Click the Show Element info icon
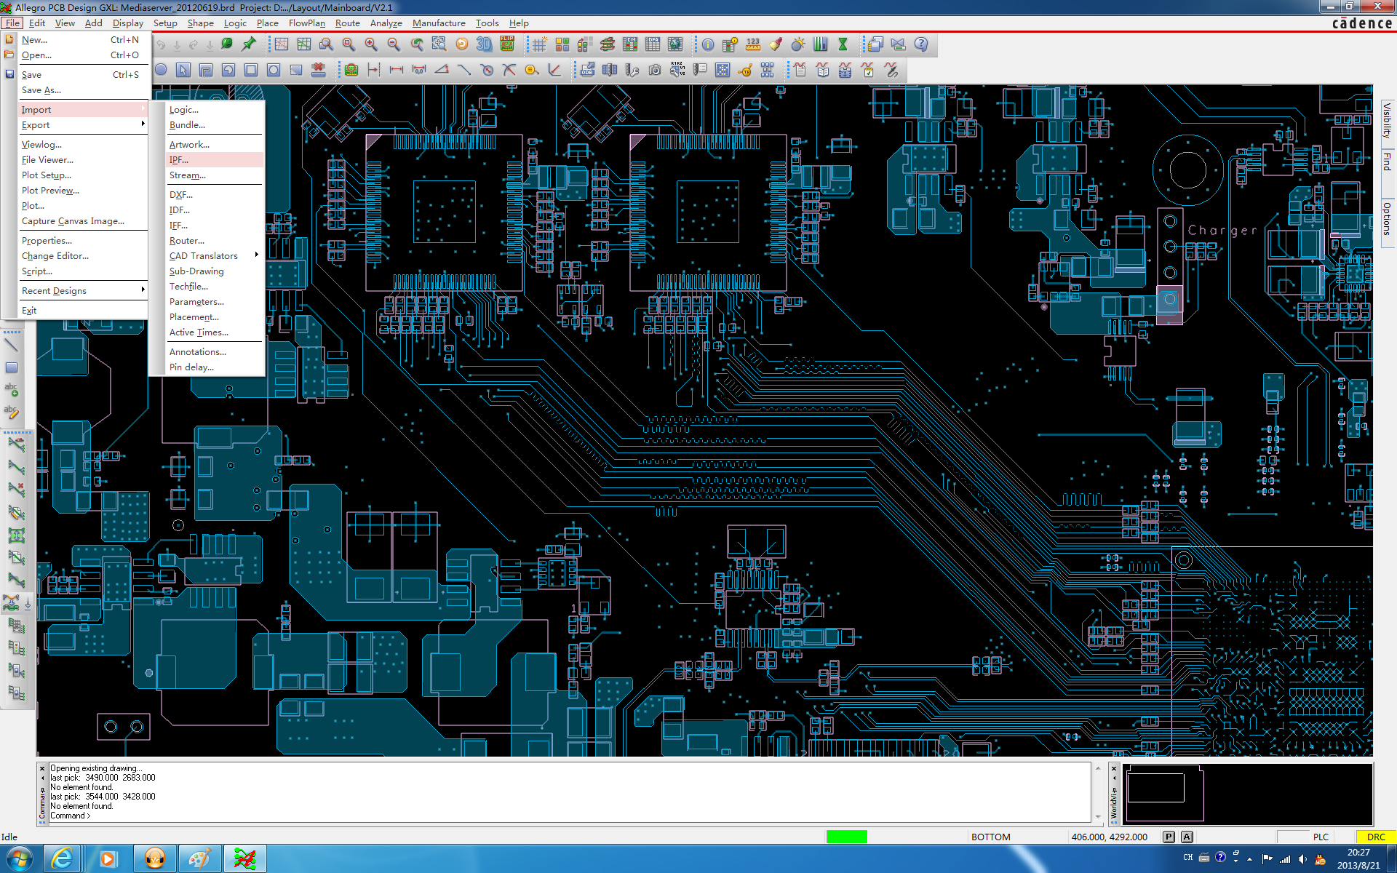The width and height of the screenshot is (1397, 873). [707, 44]
